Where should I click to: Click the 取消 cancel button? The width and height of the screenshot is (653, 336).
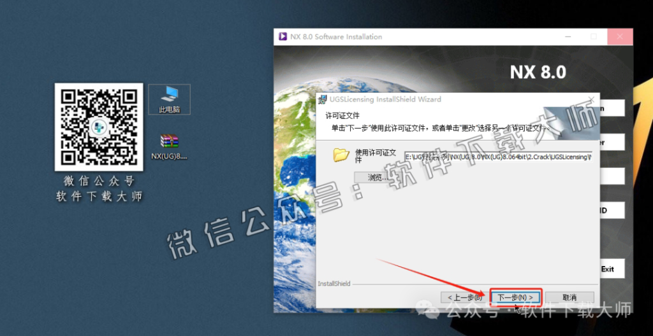point(569,297)
